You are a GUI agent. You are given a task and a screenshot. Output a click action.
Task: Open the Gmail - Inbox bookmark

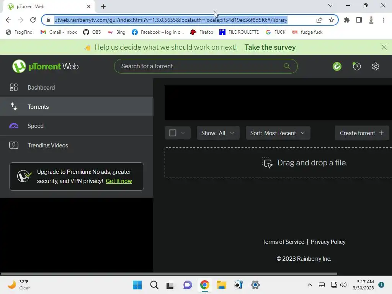(x=59, y=32)
